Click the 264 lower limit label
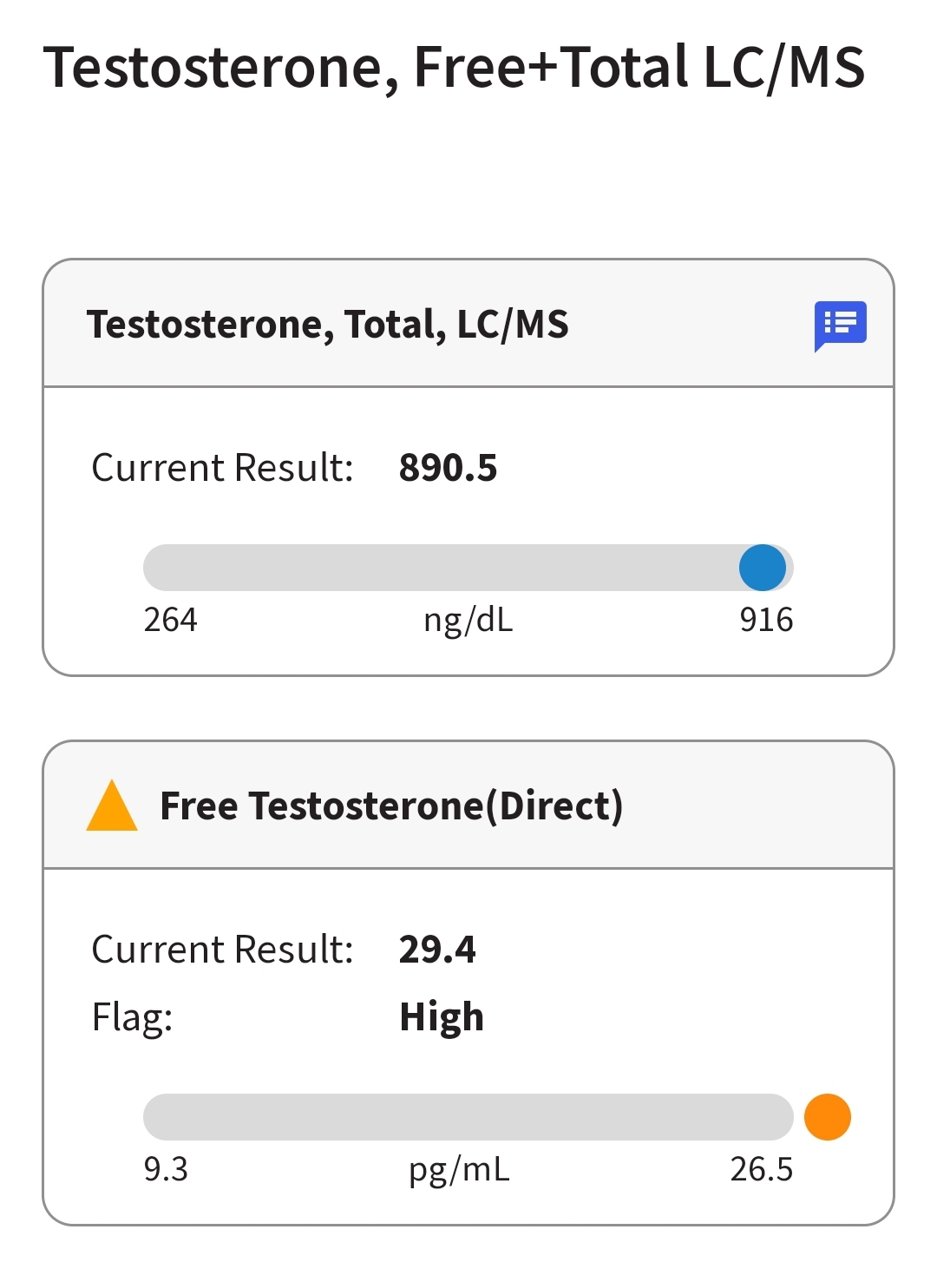This screenshot has width=937, height=1269. pyautogui.click(x=170, y=620)
